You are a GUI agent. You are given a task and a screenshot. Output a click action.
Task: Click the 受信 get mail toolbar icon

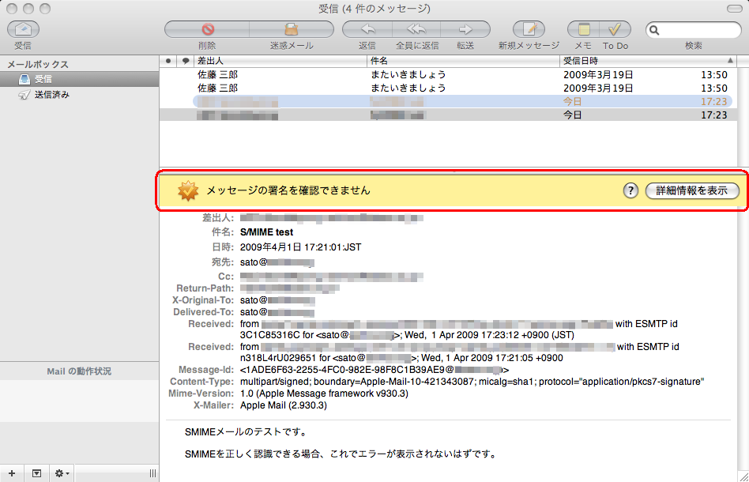click(23, 29)
